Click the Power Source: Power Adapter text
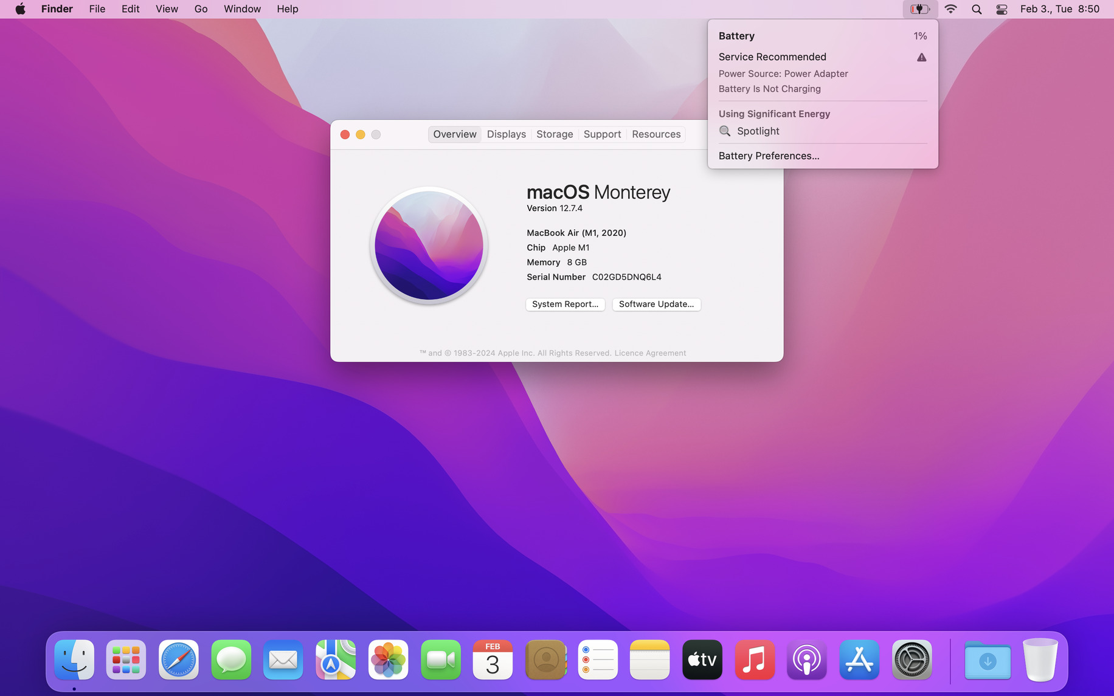This screenshot has width=1114, height=696. (783, 74)
